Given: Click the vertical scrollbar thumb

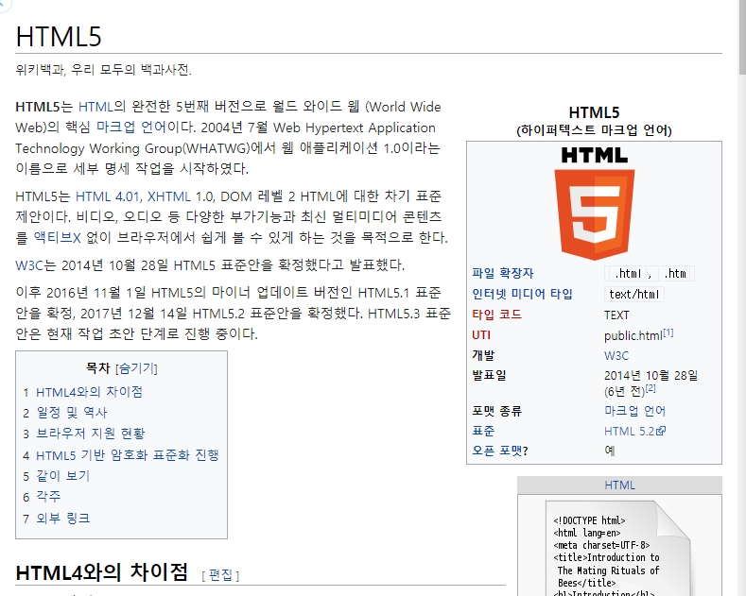Looking at the screenshot, I should (742, 37).
